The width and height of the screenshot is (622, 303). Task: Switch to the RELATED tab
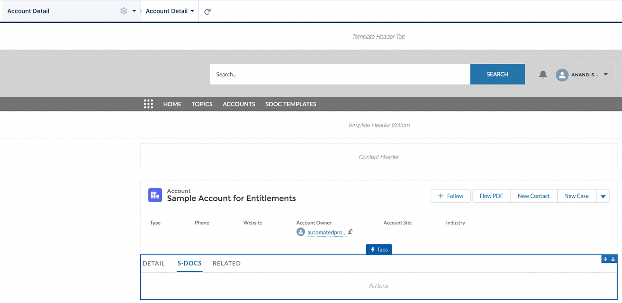click(x=227, y=263)
